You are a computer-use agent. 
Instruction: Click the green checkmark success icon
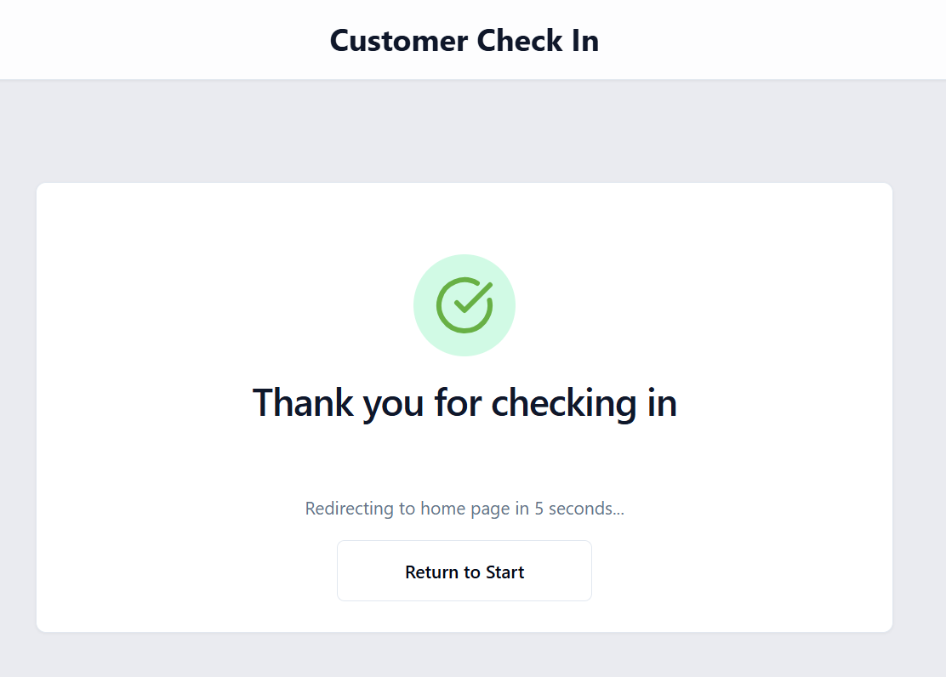464,305
